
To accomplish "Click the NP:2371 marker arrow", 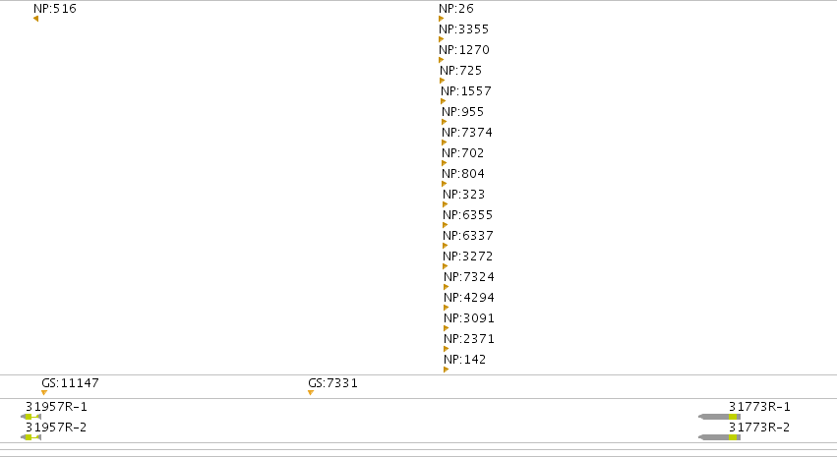I will [x=447, y=349].
